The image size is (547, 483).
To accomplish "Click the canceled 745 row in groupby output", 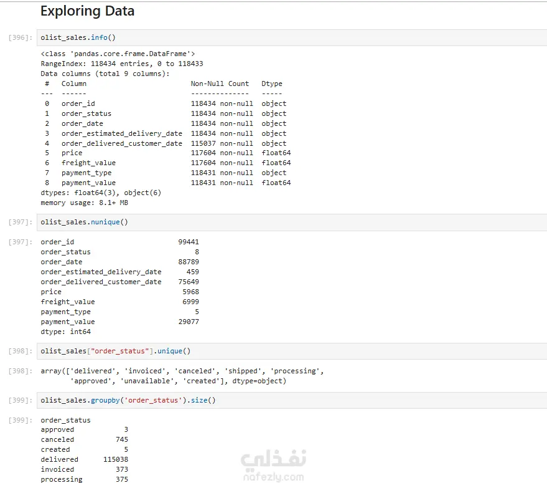I will [x=85, y=439].
